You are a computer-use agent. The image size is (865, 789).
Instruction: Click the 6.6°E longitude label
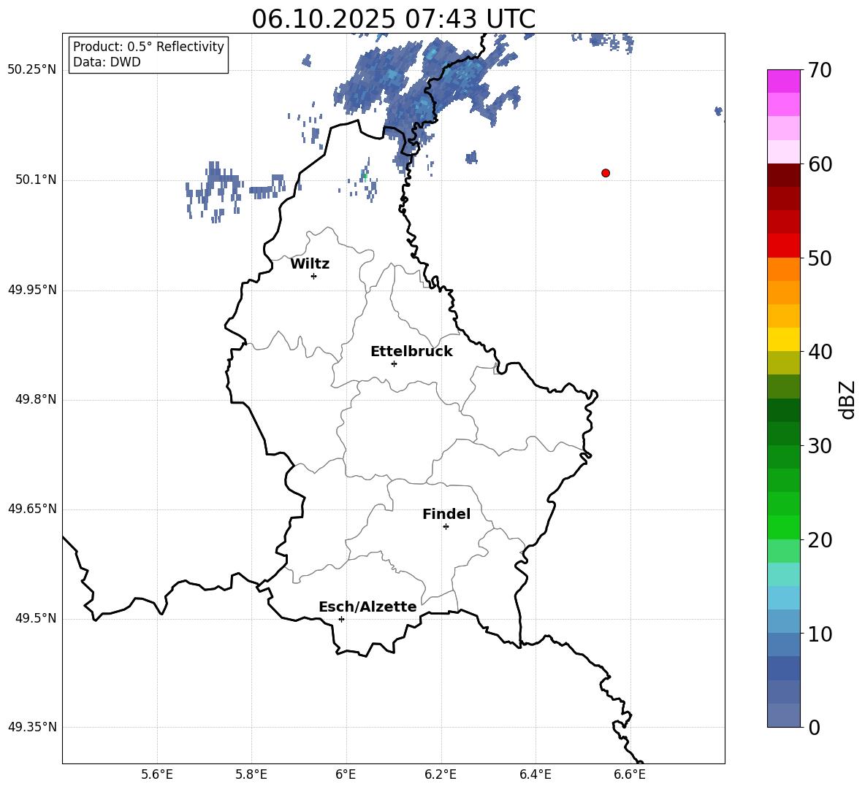pyautogui.click(x=630, y=775)
